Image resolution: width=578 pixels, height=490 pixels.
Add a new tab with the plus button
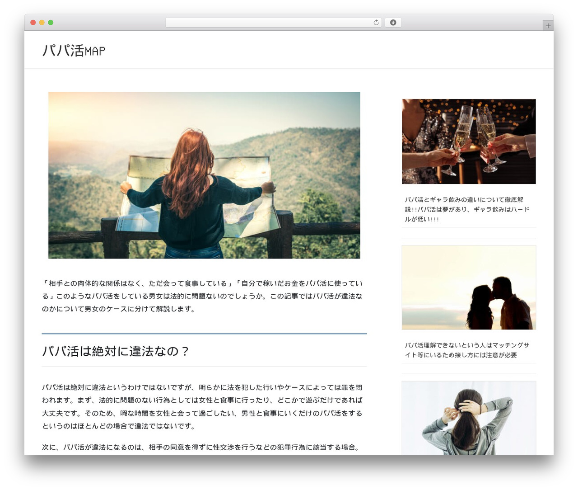point(548,26)
